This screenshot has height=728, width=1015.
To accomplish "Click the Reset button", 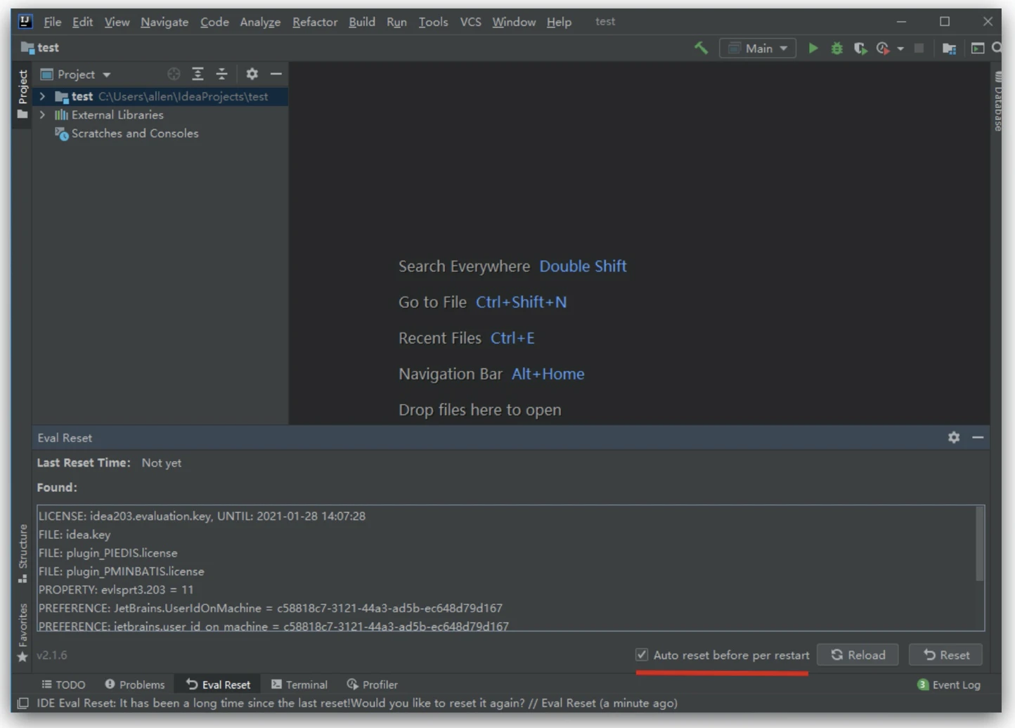I will click(x=945, y=655).
